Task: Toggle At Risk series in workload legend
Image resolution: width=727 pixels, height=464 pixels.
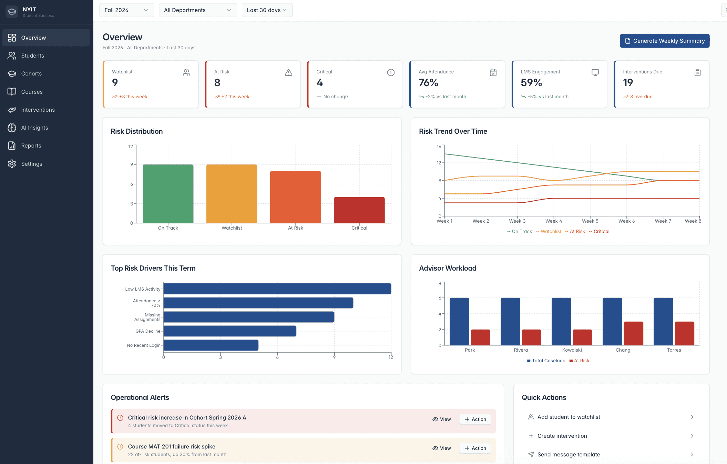Action: coord(579,361)
